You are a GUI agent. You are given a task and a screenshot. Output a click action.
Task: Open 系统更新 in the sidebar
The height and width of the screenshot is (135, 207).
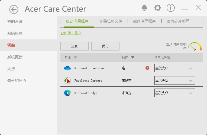click(15, 57)
